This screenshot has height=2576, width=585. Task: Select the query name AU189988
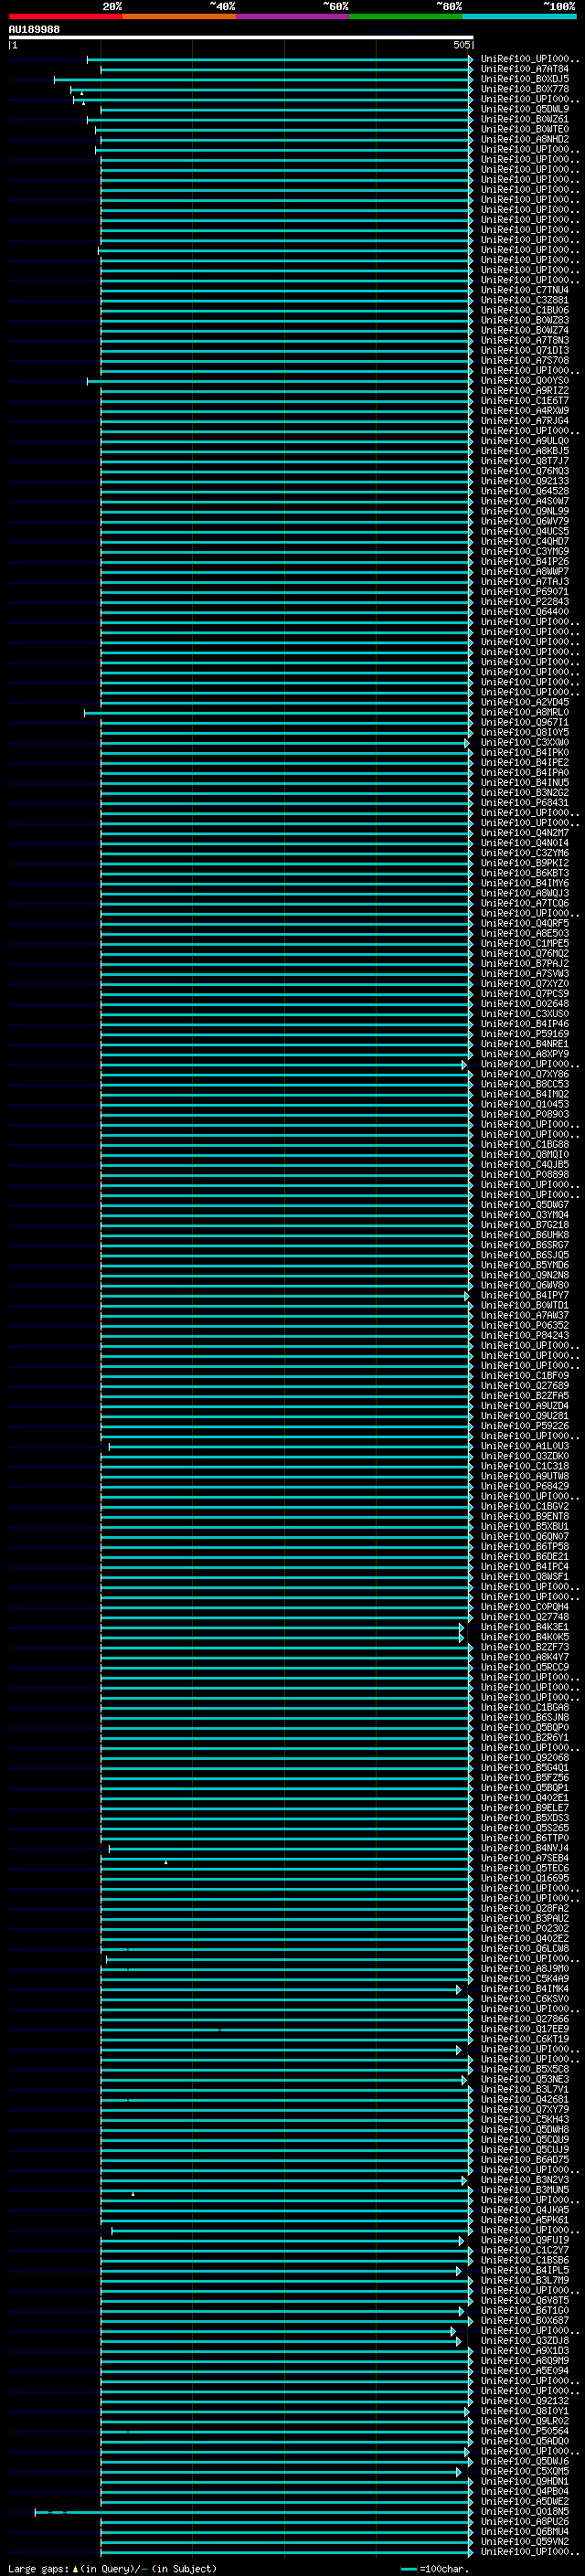34,30
